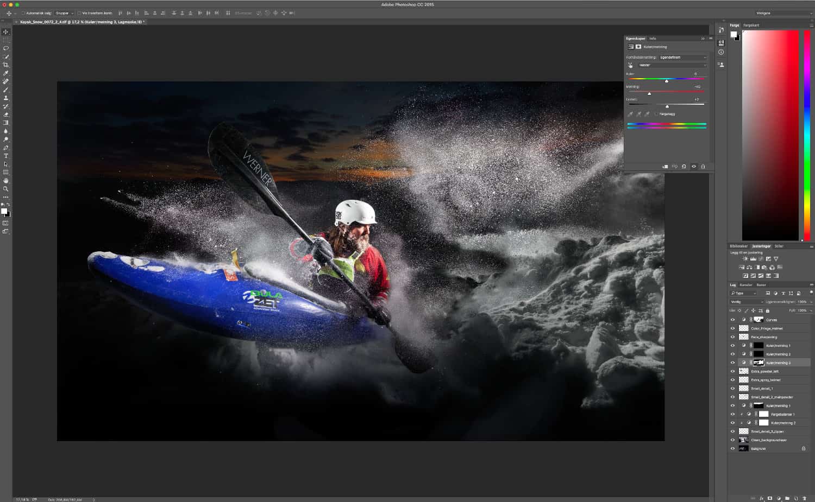815x502 pixels.
Task: Select the Eraser tool
Action: pyautogui.click(x=6, y=115)
